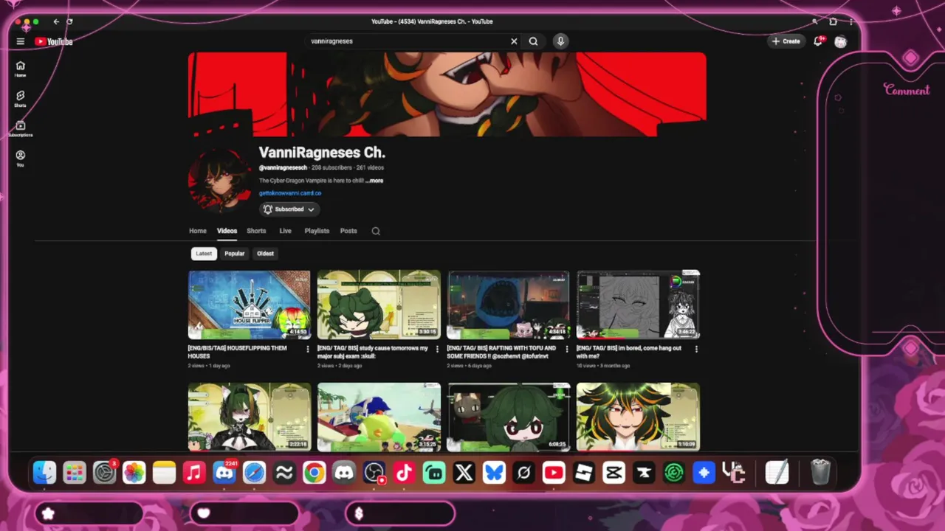Screen dimensions: 945x531
Task: Open YouTube app icon in dock
Action: click(x=554, y=473)
